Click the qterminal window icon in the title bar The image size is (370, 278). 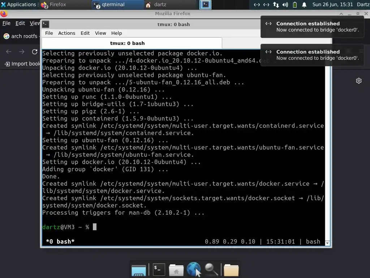(46, 24)
